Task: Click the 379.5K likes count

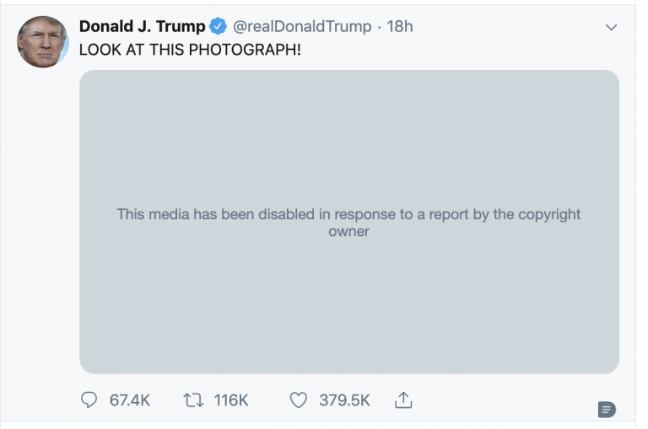Action: (x=344, y=400)
